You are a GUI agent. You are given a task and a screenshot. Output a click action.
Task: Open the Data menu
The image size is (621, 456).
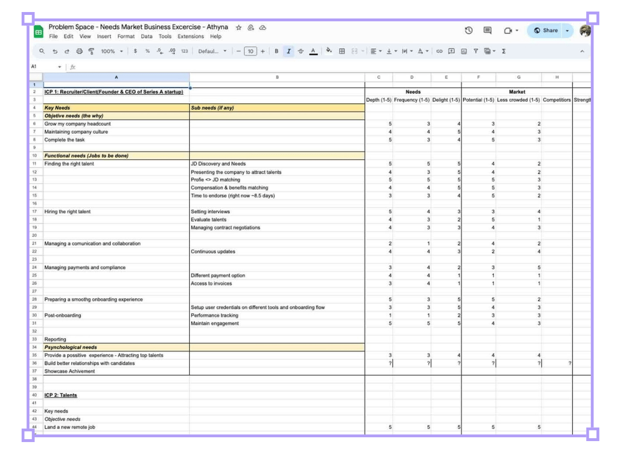[147, 37]
